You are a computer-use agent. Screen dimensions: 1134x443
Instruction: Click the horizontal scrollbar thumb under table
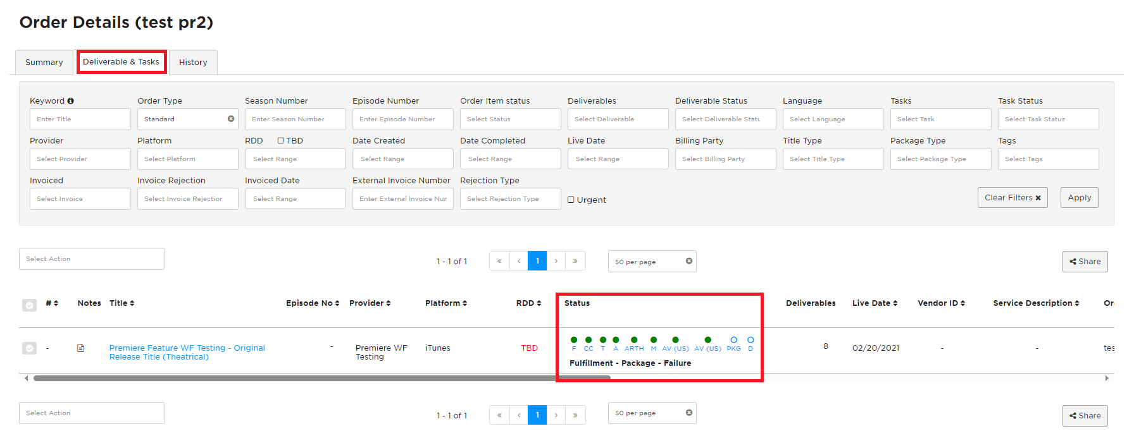pyautogui.click(x=321, y=378)
